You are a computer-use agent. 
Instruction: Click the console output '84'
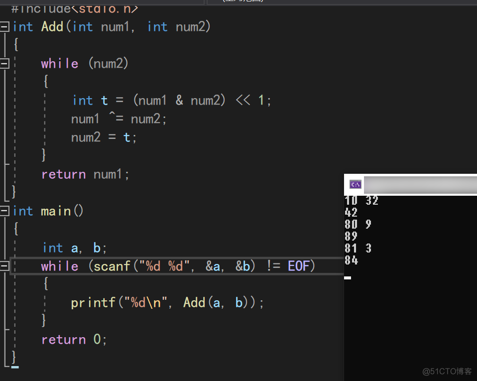pyautogui.click(x=351, y=260)
